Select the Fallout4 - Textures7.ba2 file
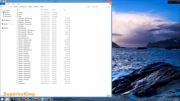The width and height of the screenshot is (180, 101). [x=24, y=74]
